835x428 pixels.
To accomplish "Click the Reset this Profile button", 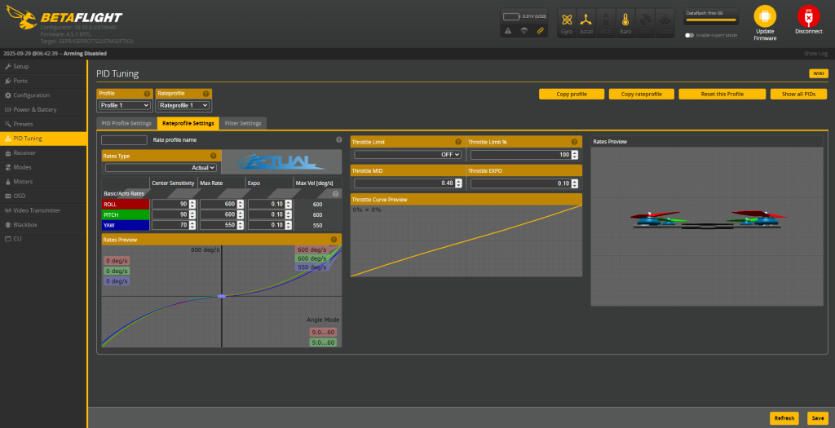I will [x=722, y=94].
